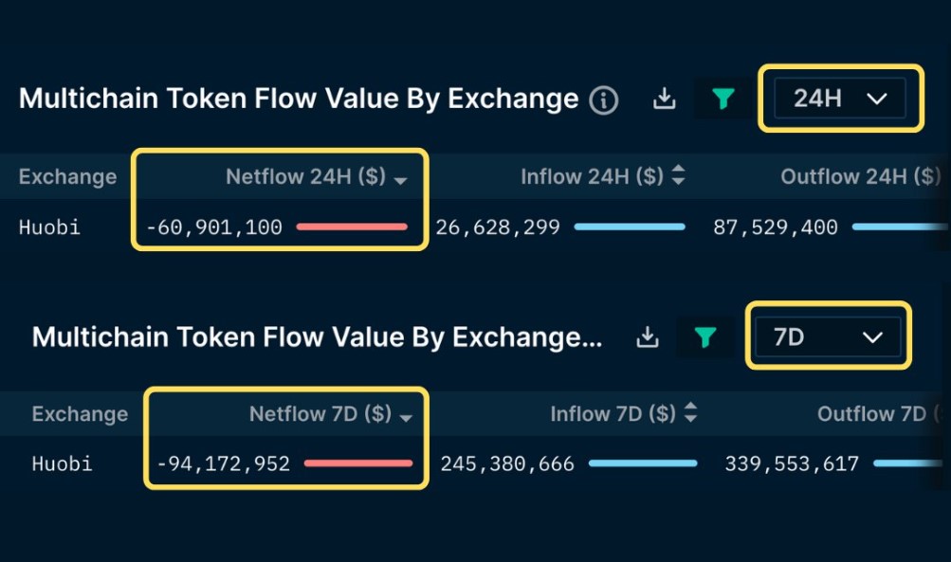Click the blue inflow bar for 245,380,666
The image size is (951, 562).
tap(643, 463)
